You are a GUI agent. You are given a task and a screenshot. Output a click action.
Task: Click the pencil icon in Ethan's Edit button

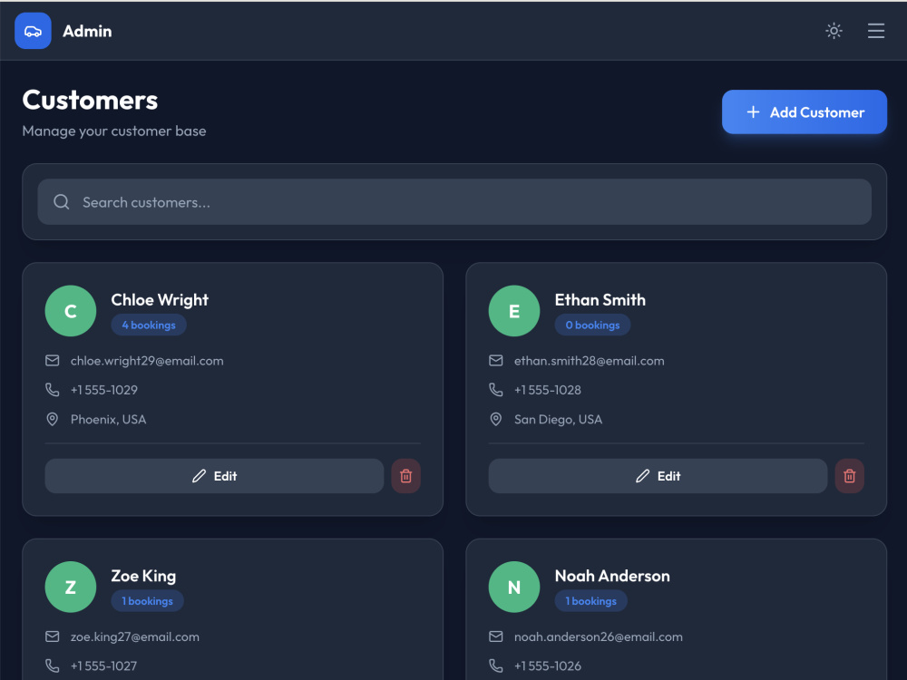(x=643, y=476)
